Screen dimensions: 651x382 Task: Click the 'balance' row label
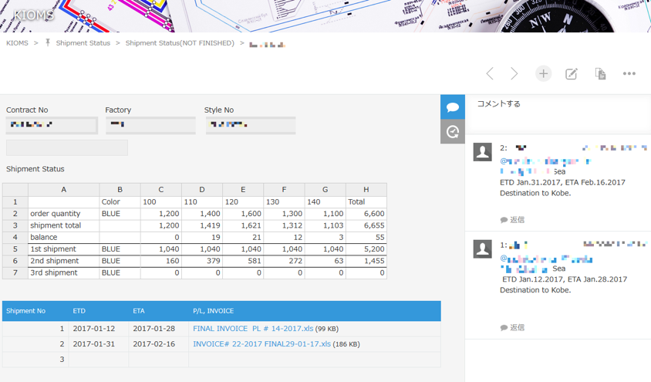pyautogui.click(x=63, y=237)
